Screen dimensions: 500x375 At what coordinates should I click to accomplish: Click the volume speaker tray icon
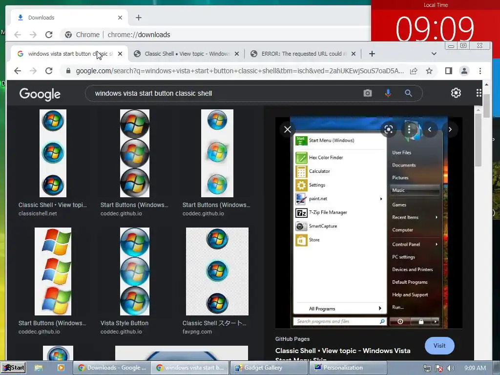click(450, 368)
